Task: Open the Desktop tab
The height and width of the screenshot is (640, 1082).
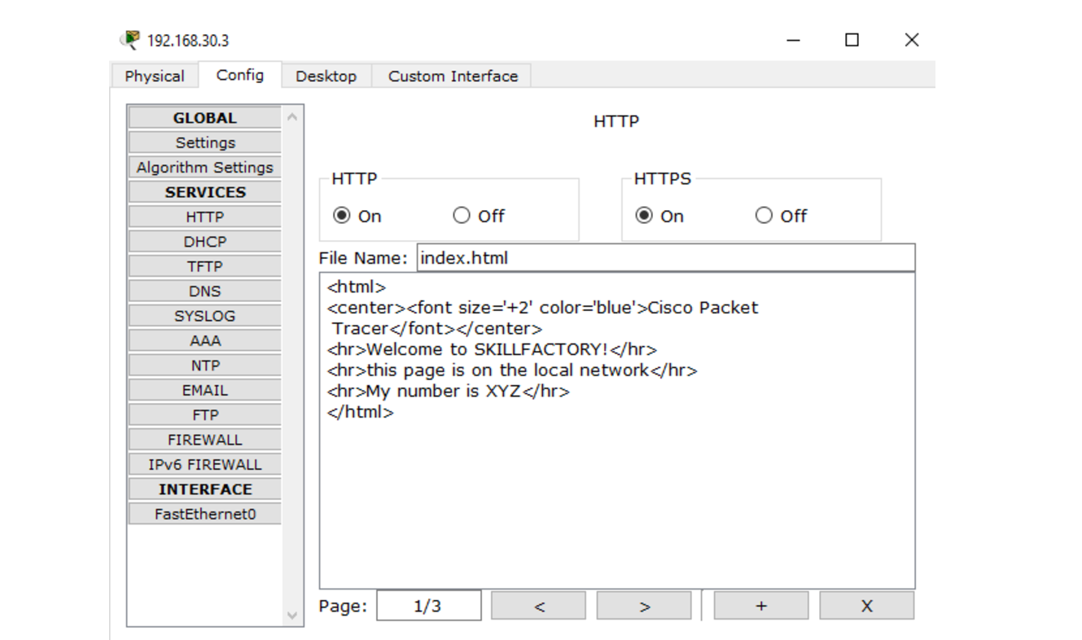Action: 326,76
